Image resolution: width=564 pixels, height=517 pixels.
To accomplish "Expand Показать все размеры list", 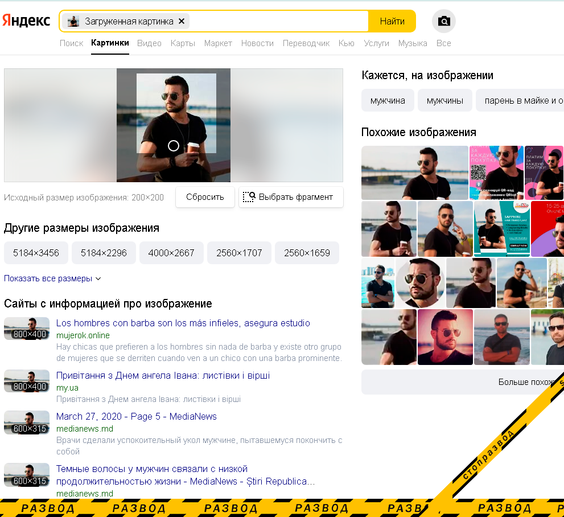I will [52, 278].
